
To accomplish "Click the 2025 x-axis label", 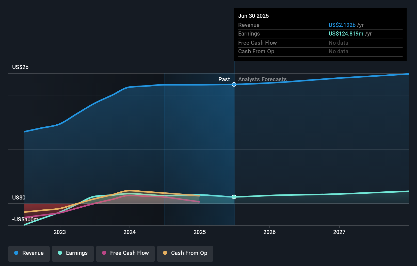I will 200,232.
